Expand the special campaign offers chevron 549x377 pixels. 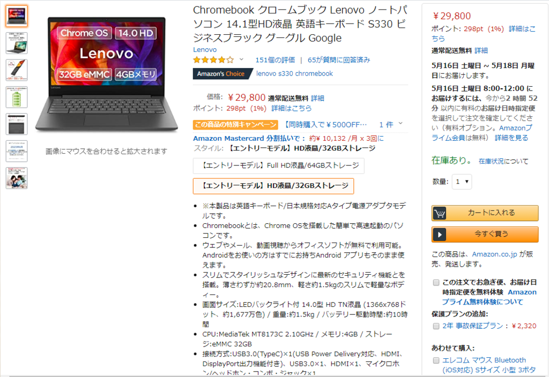point(400,124)
